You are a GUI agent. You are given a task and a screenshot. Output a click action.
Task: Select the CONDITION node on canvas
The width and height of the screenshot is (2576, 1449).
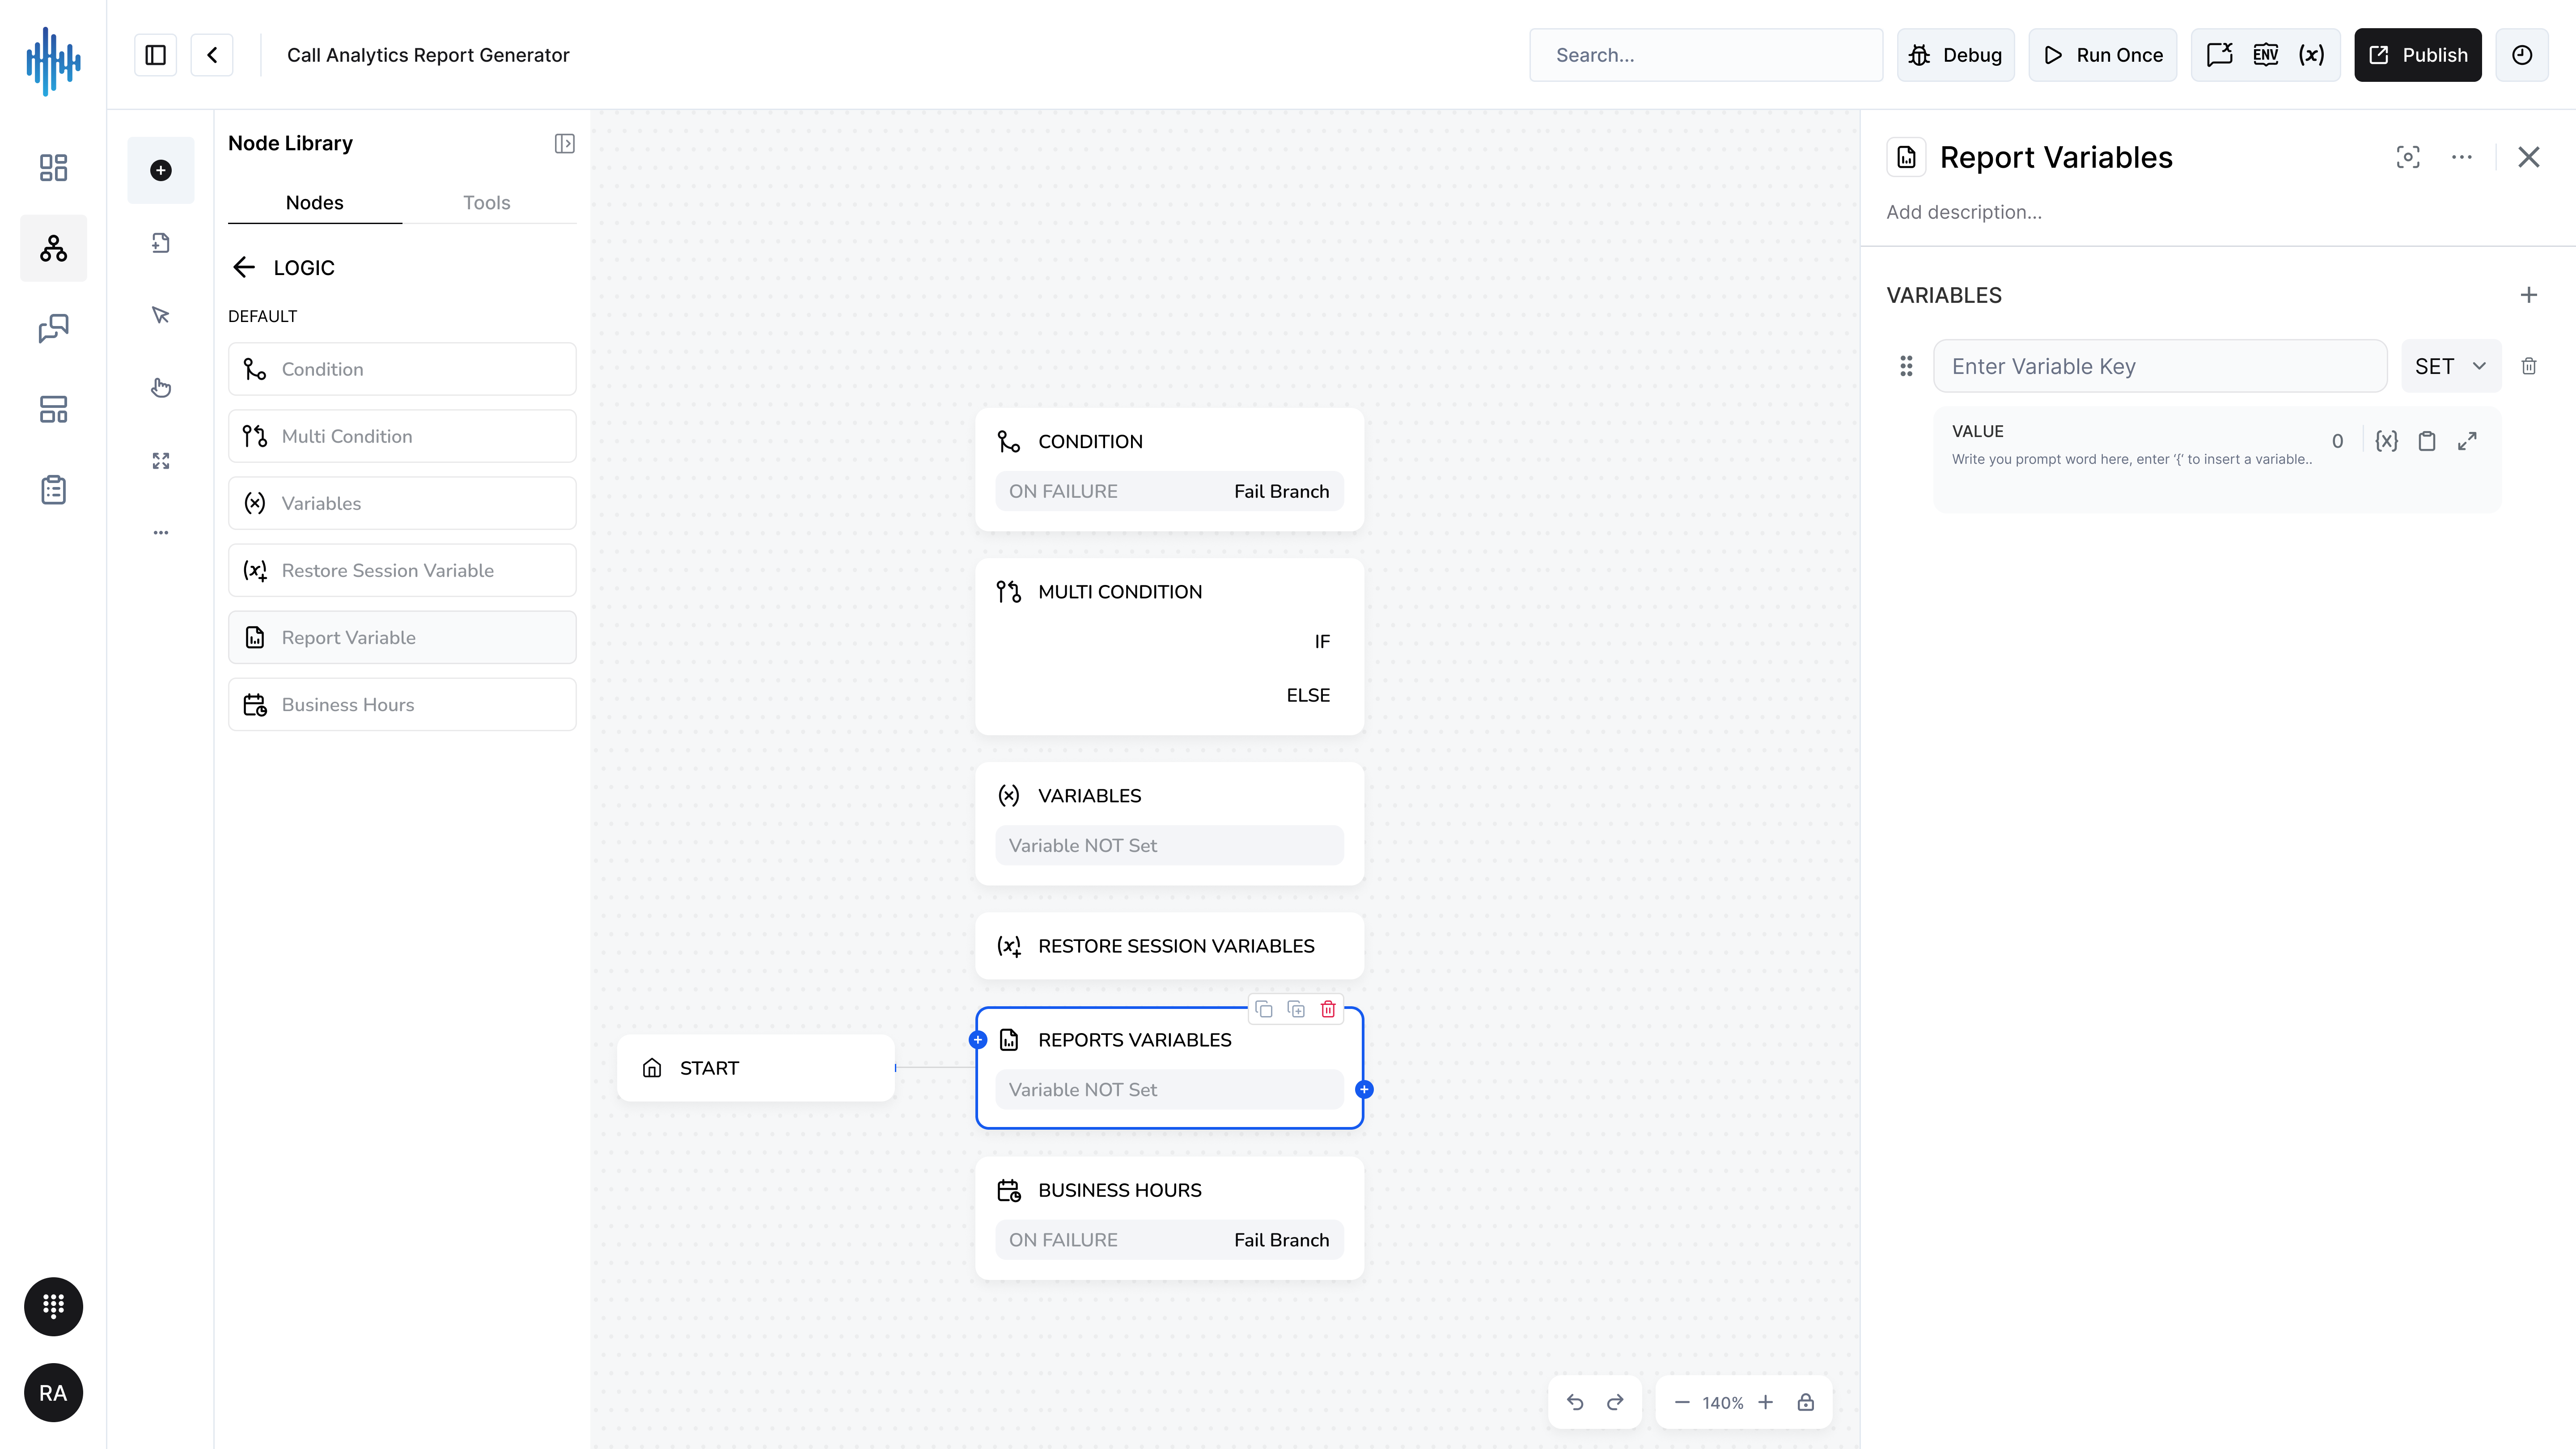(x=1169, y=469)
